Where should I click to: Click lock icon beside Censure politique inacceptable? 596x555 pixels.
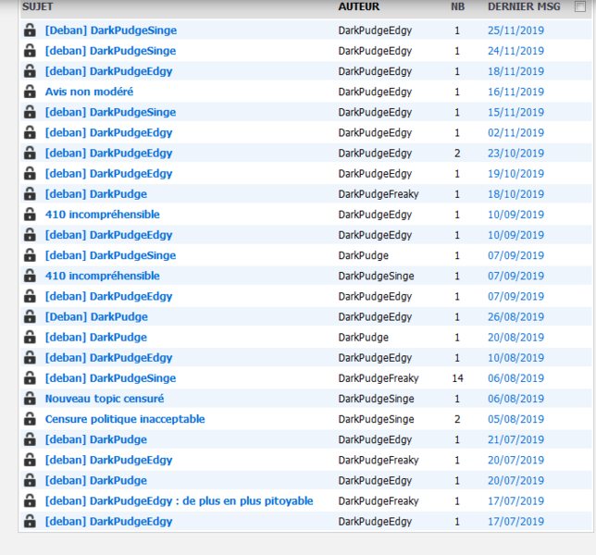pyautogui.click(x=30, y=419)
